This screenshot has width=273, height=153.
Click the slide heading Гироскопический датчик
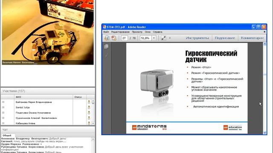[211, 57]
